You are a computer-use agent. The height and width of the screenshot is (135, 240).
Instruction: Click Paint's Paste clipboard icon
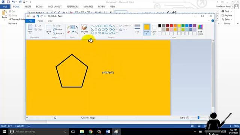coord(30,27)
